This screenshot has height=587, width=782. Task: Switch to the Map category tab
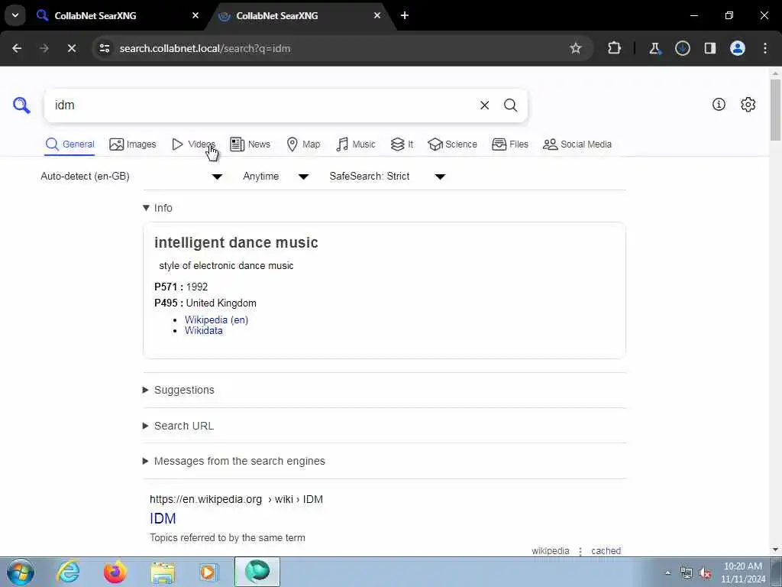click(x=303, y=144)
